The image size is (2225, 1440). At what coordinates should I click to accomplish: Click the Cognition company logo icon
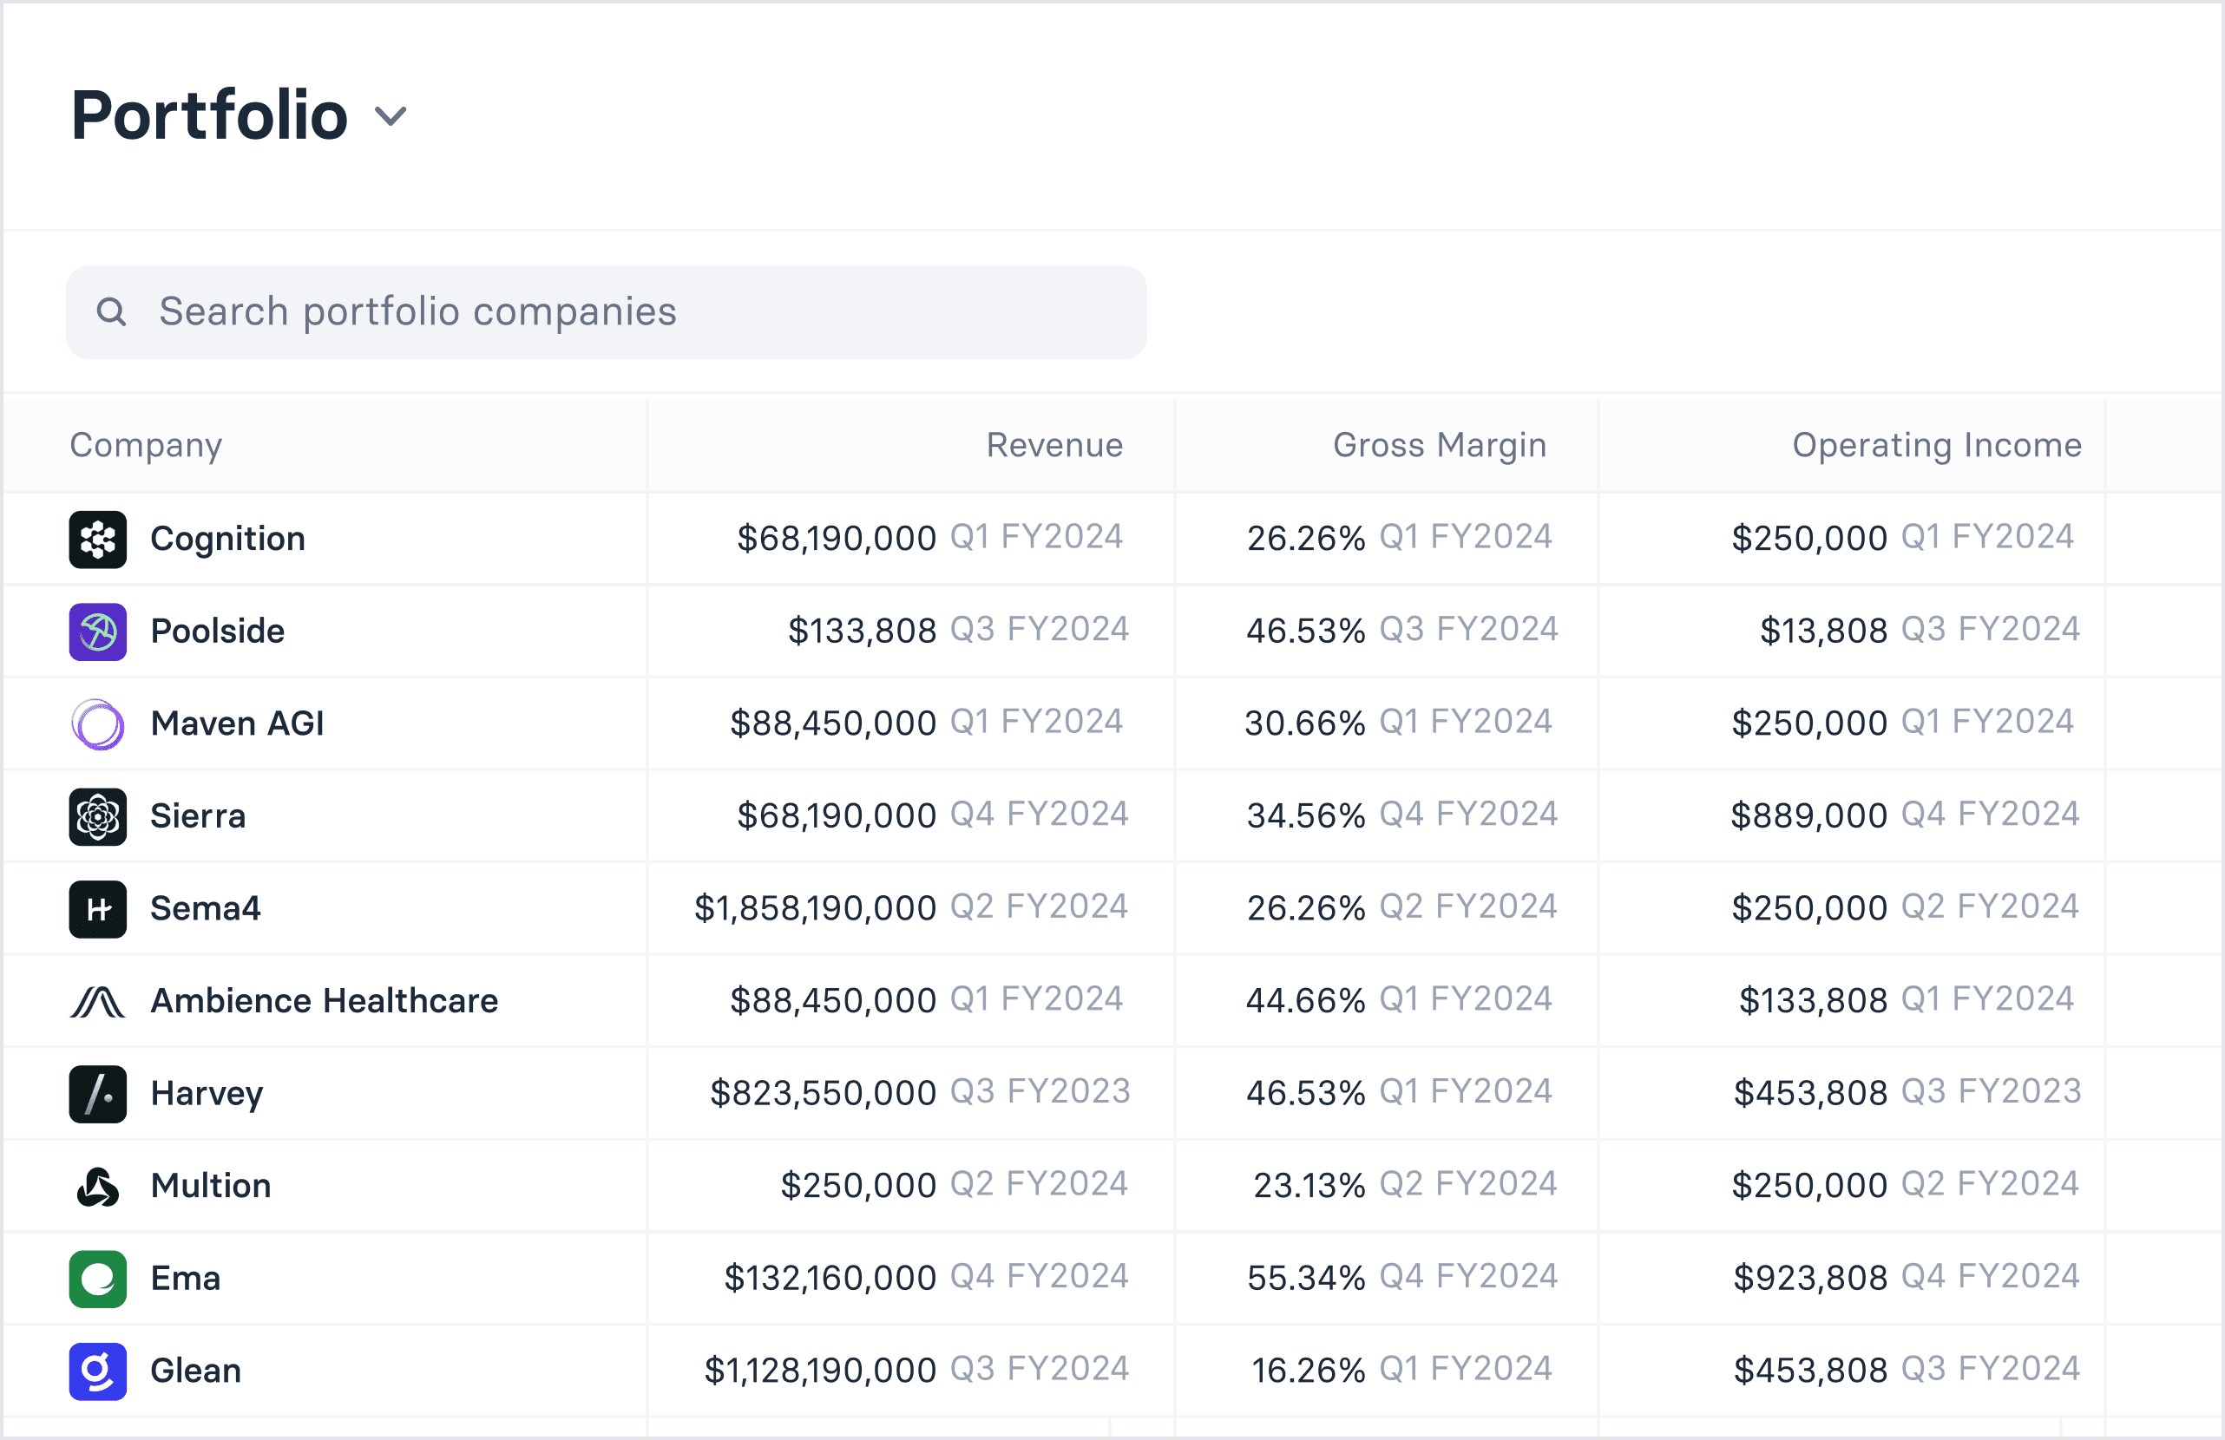[x=97, y=540]
